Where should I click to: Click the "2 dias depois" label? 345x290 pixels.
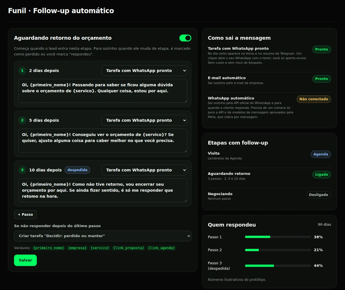click(44, 70)
